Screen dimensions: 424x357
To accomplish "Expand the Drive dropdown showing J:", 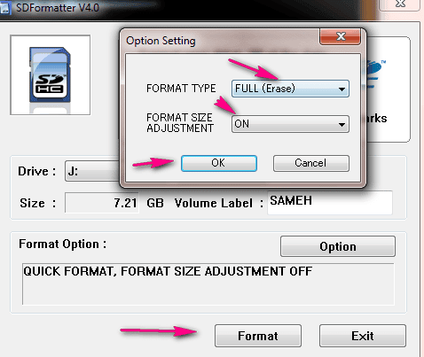I will point(92,171).
